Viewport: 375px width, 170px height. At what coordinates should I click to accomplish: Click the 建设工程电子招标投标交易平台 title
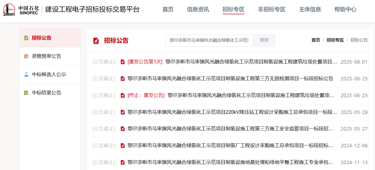92,10
